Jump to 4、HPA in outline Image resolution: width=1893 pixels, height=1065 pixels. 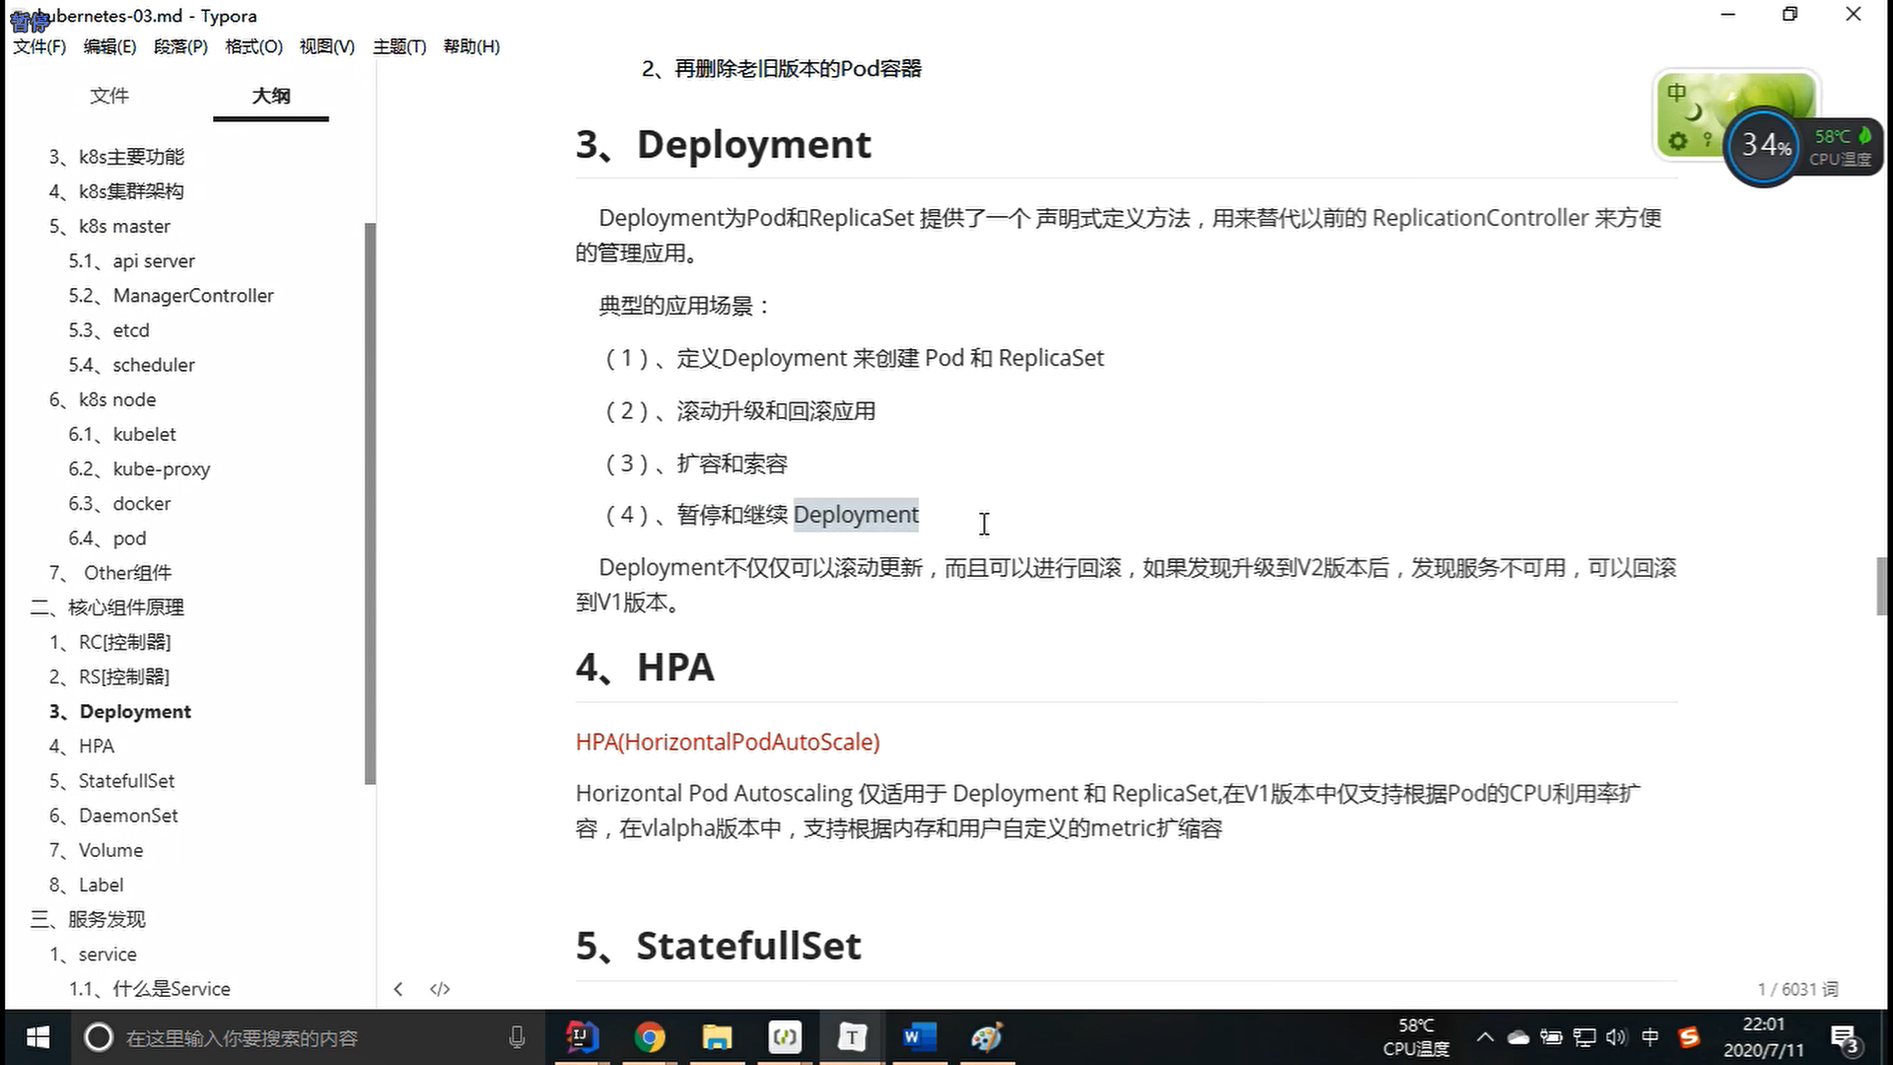96,746
